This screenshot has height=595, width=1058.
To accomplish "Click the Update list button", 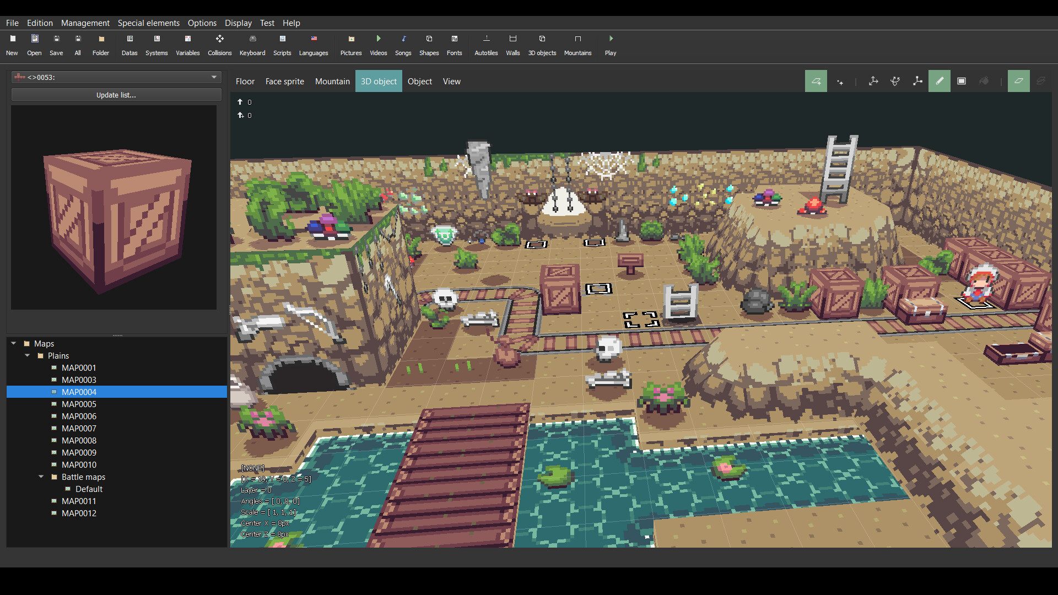I will [116, 94].
